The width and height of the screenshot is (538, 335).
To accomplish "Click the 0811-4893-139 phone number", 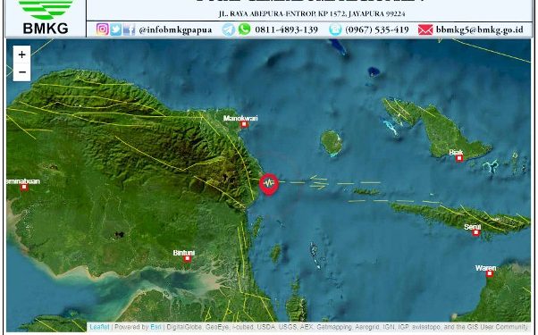I will 287,29.
